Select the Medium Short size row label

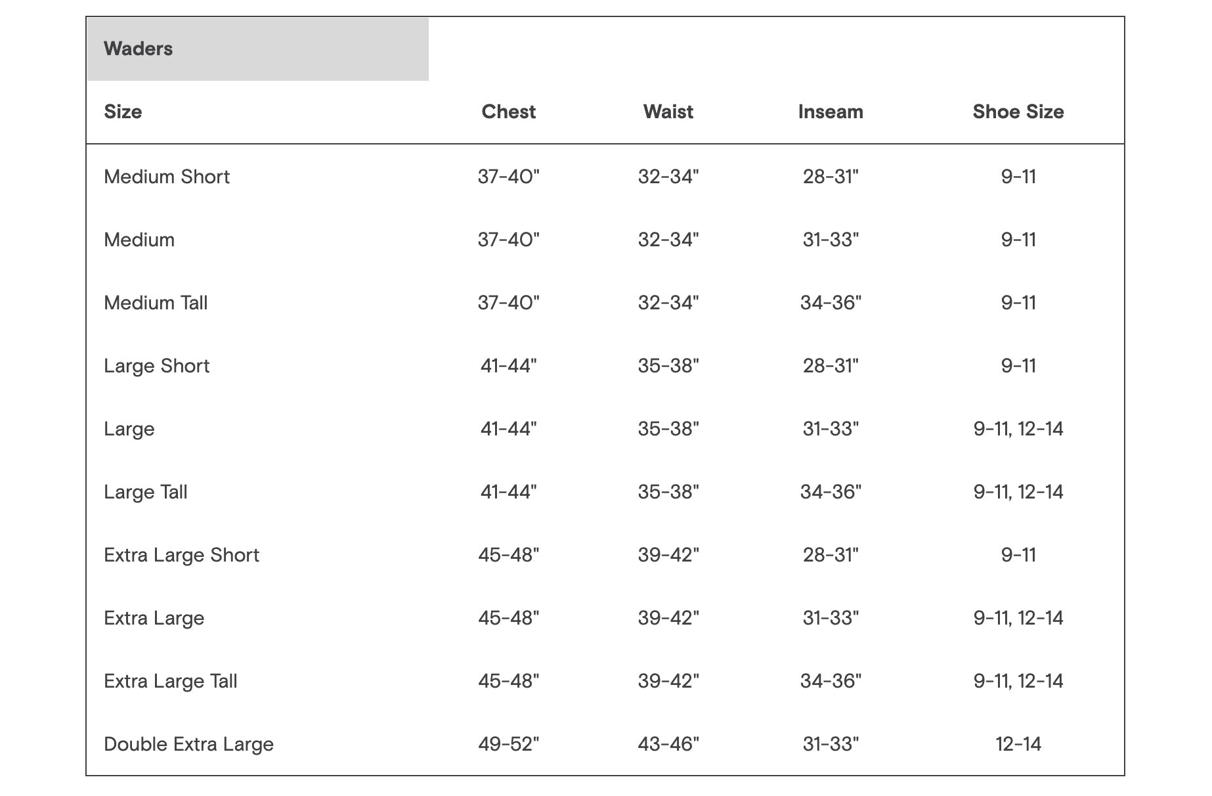167,177
